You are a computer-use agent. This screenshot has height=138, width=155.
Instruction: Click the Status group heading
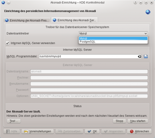[77, 106]
